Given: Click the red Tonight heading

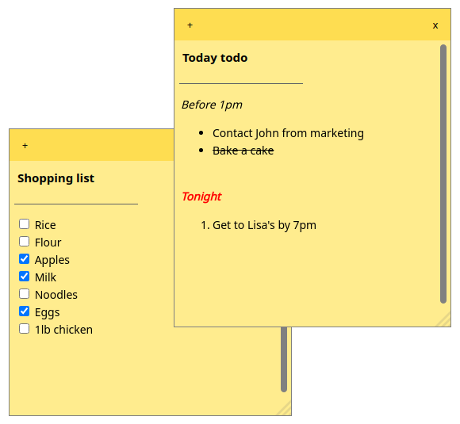Looking at the screenshot, I should [201, 197].
